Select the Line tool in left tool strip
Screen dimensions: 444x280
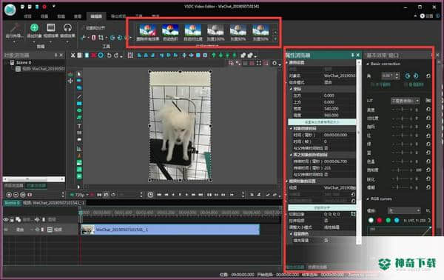coord(79,96)
